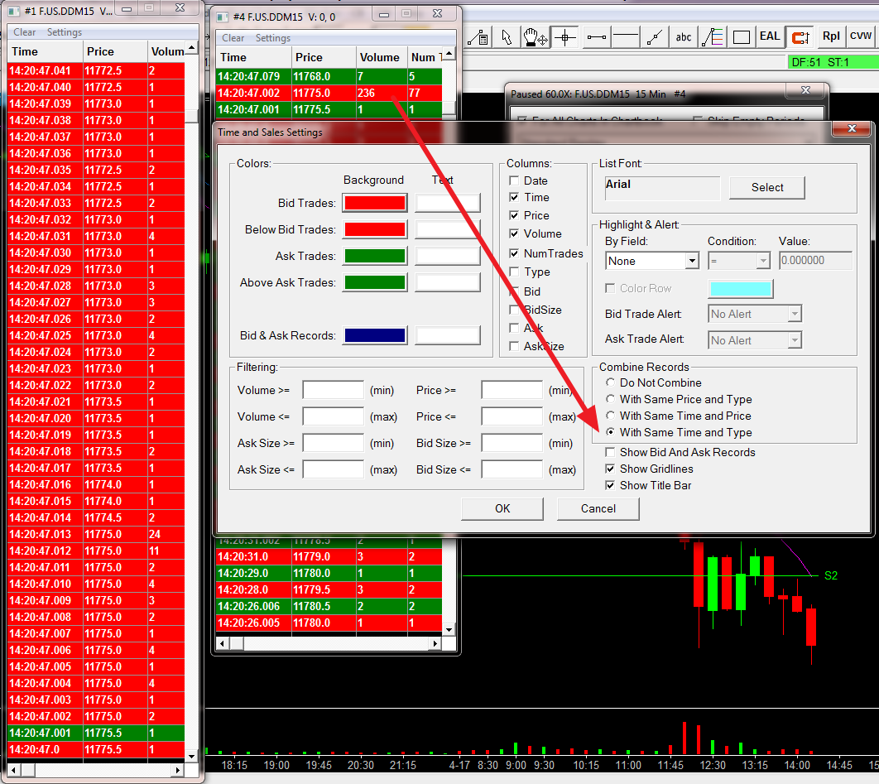Change Bid Trades text color swatch

coord(447,203)
